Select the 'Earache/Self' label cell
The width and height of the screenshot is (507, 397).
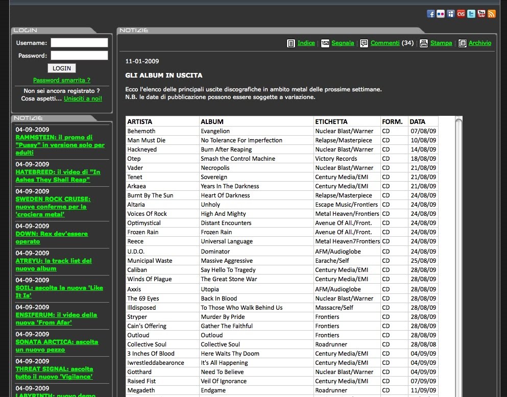point(347,261)
